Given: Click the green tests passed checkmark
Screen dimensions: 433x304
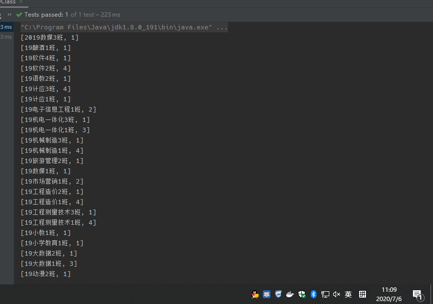Looking at the screenshot, I should pos(19,15).
